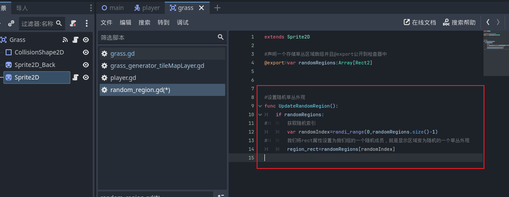Viewport: 509px width, 197px height.
Task: Open the 编辑 menu
Action: (126, 22)
